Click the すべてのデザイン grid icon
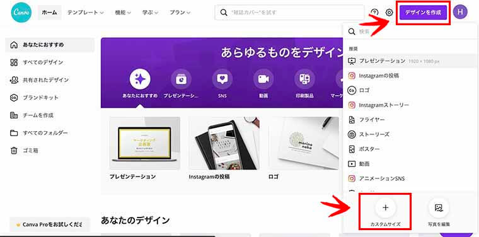The width and height of the screenshot is (479, 237). coord(14,62)
